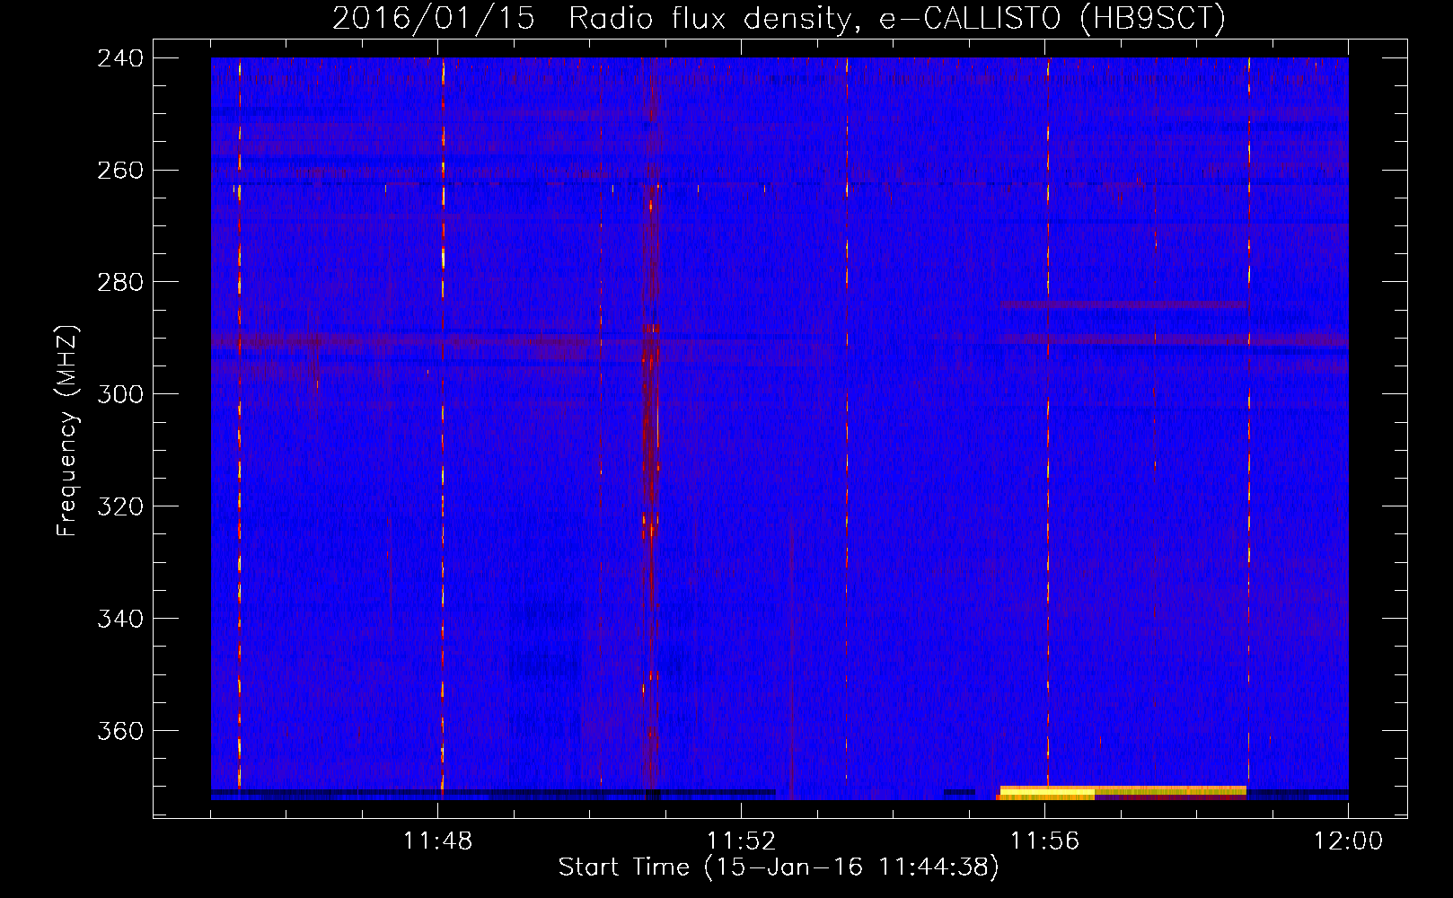Click the 'Frequency (MHZ)' axis label
The image size is (1453, 898).
click(66, 430)
